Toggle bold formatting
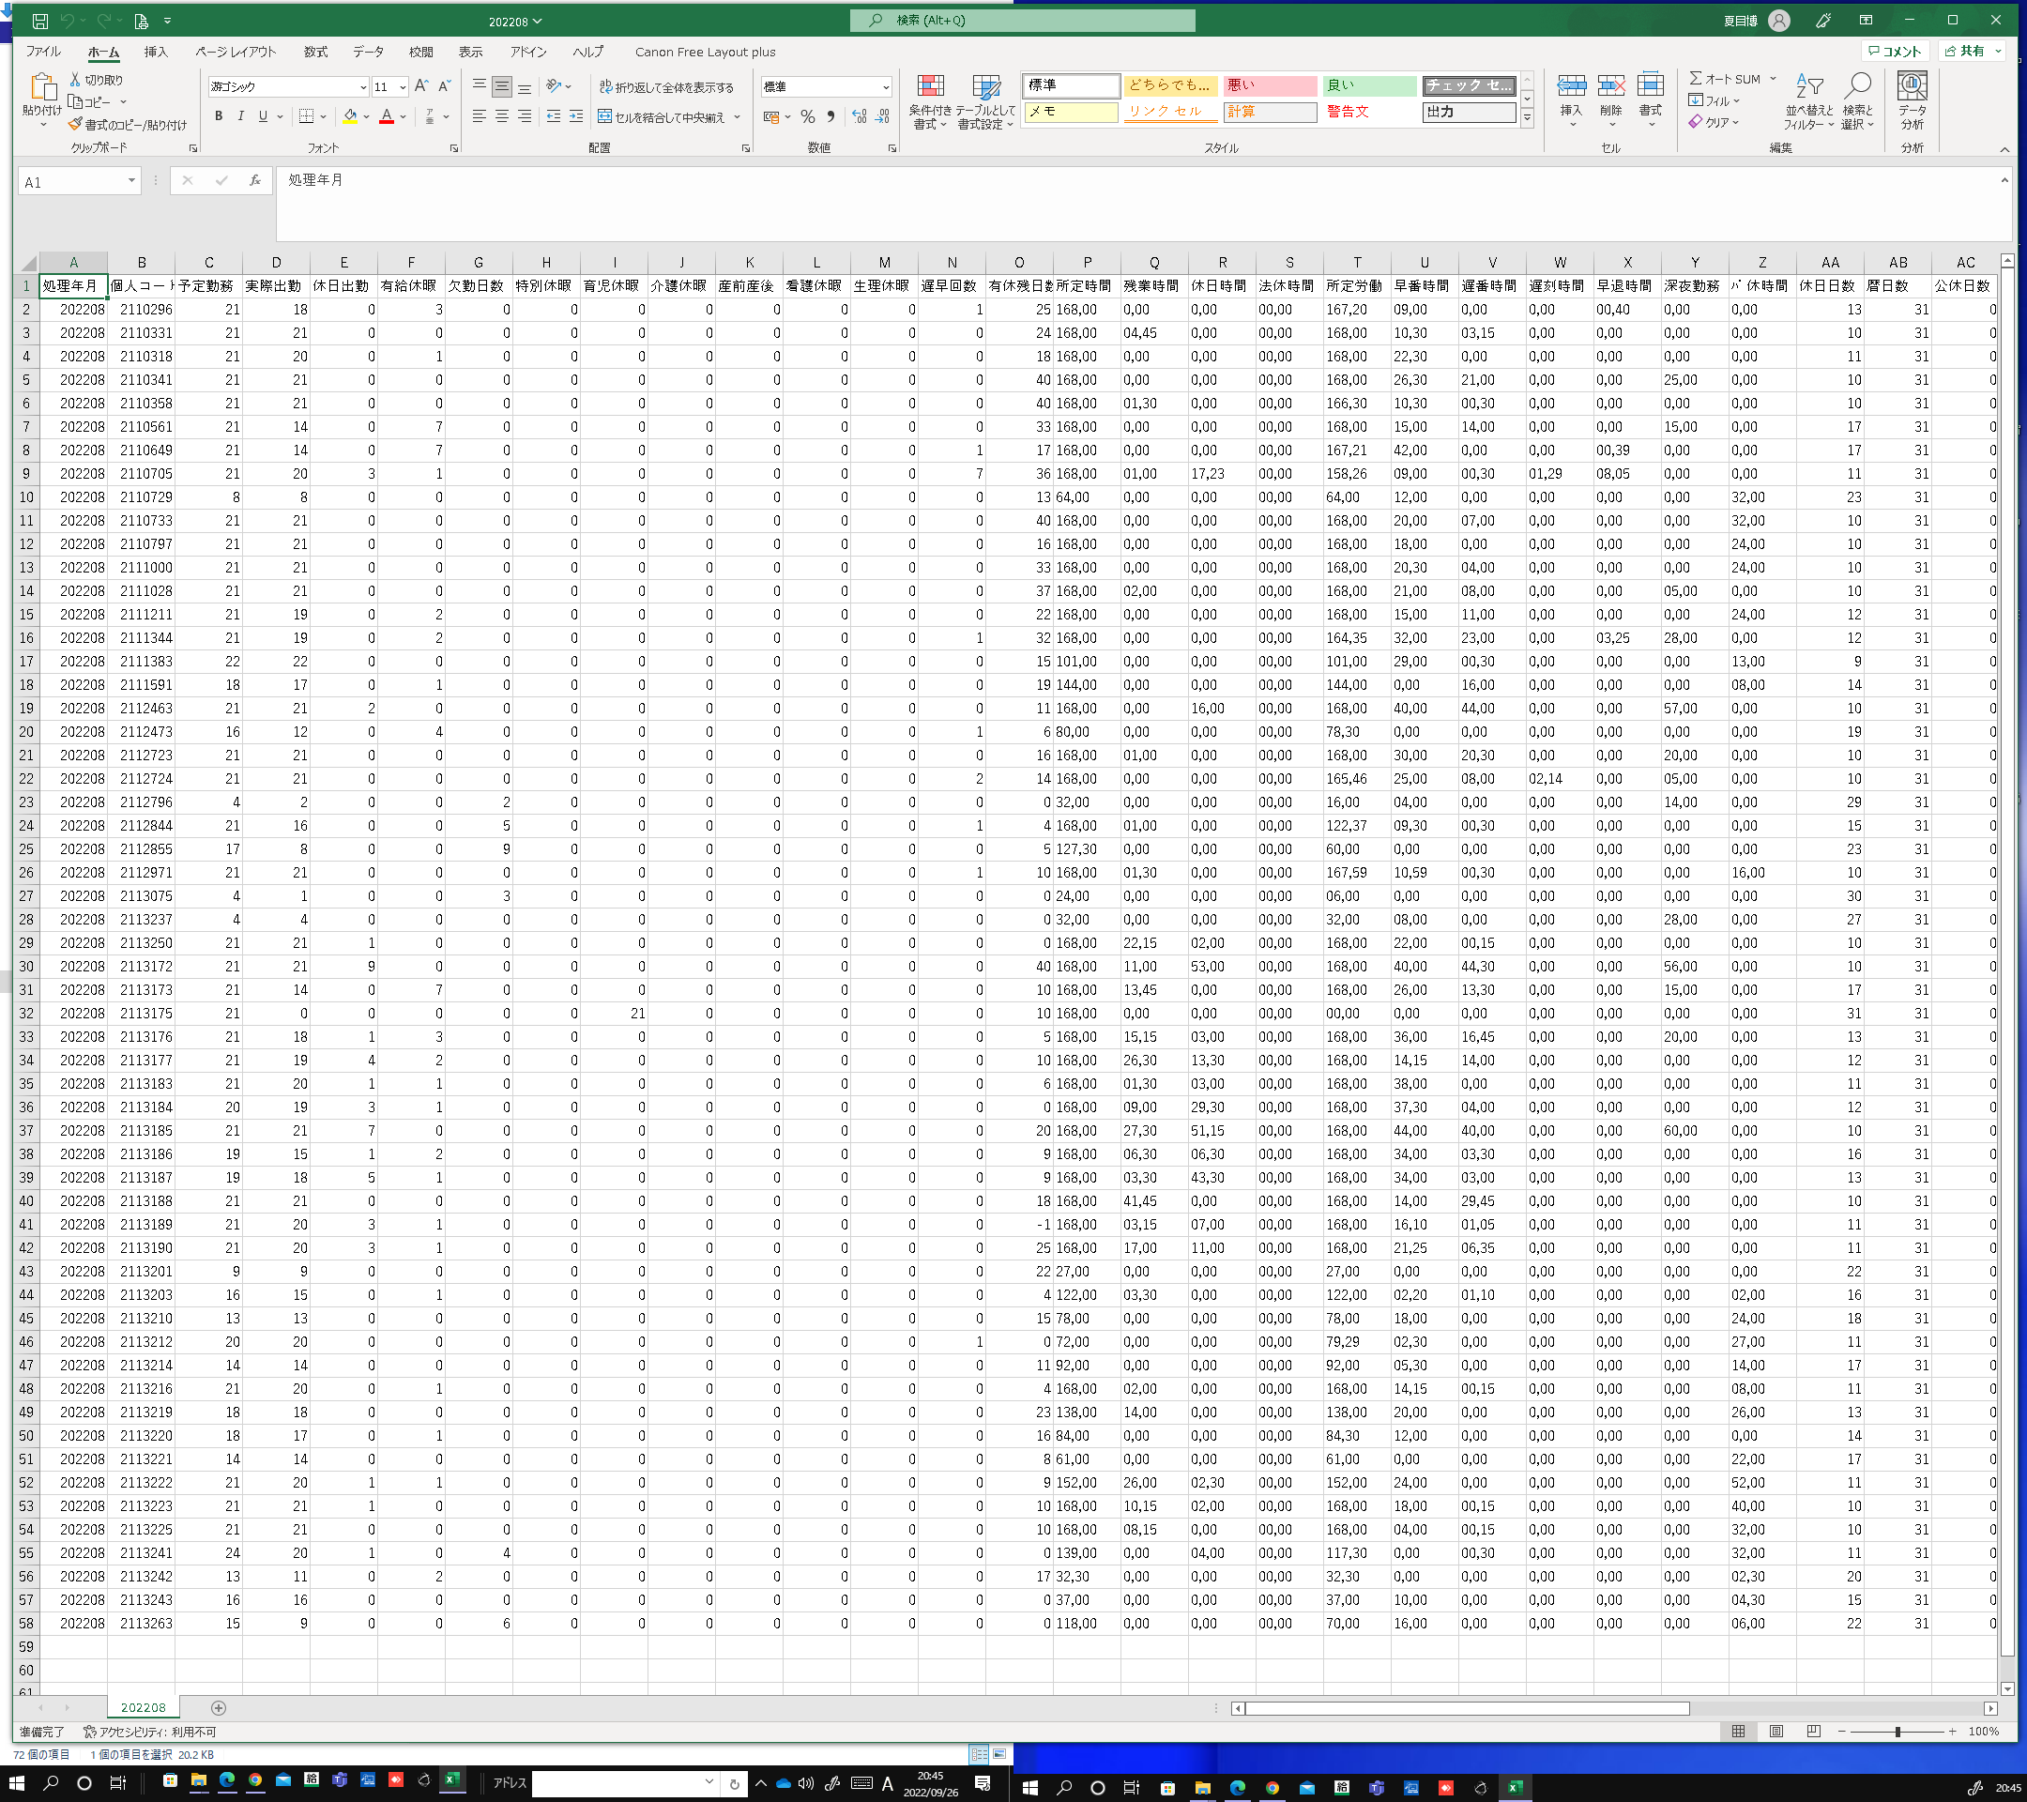Viewport: 2027px width, 1802px height. (218, 117)
